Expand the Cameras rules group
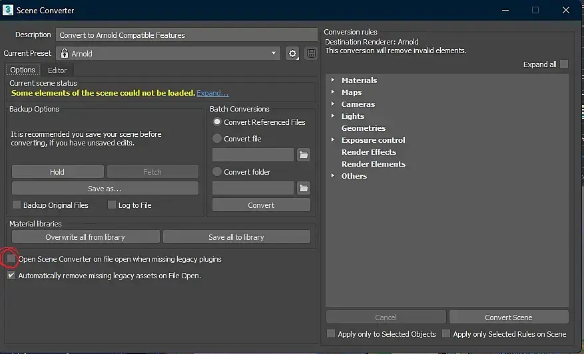Image resolution: width=584 pixels, height=354 pixels. (x=332, y=104)
